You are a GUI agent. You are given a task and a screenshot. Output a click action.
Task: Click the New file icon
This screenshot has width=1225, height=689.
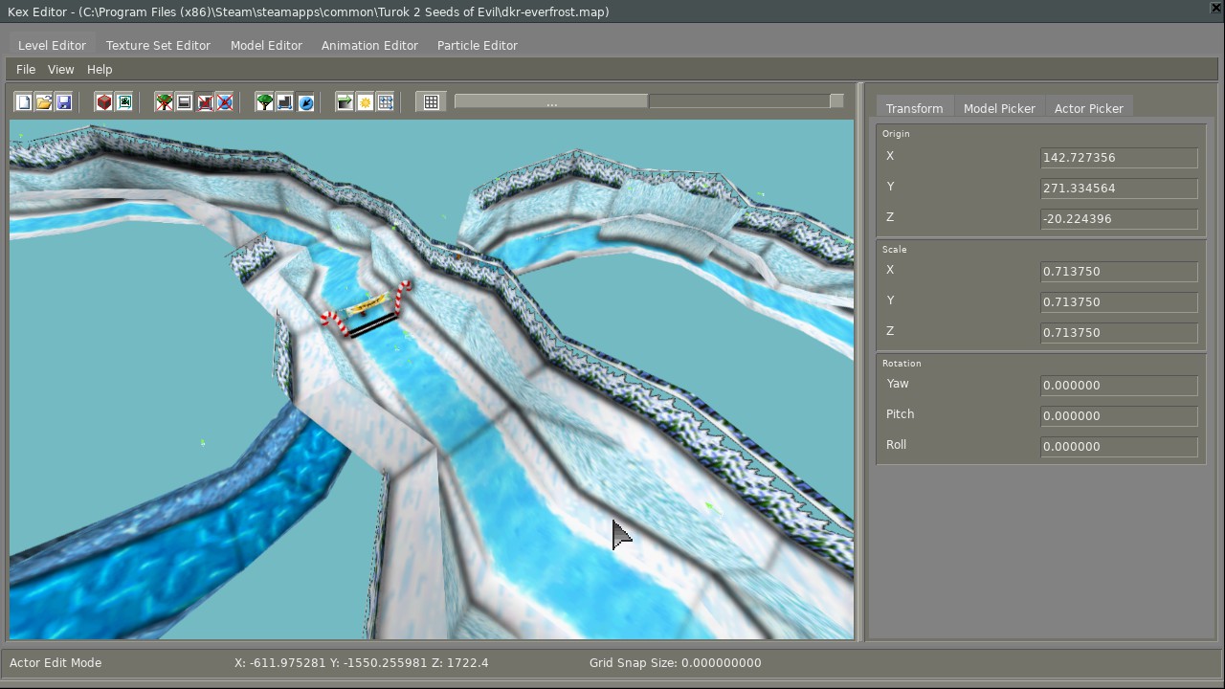(24, 102)
